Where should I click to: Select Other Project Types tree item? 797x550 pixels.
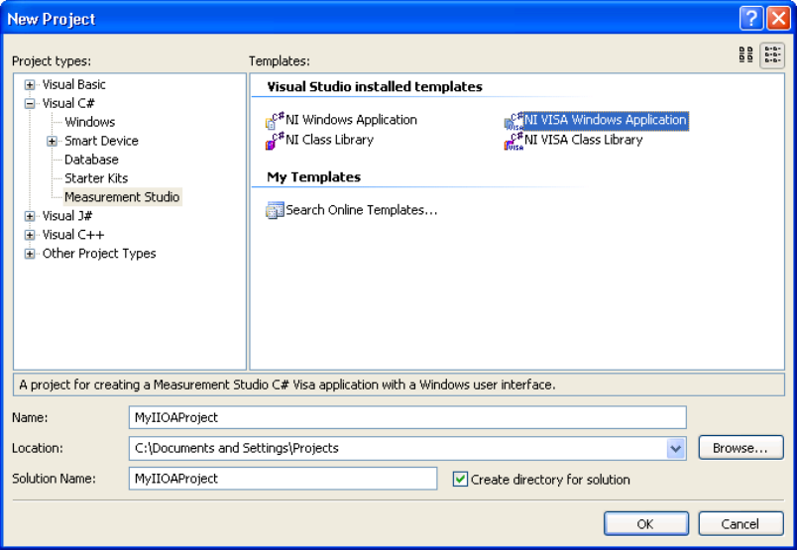pyautogui.click(x=99, y=254)
